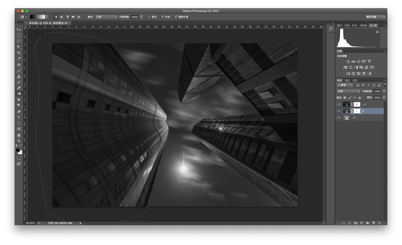Image resolution: width=402 pixels, height=245 pixels.
Task: Open the gradient picker dropdown arrow
Action: point(47,17)
